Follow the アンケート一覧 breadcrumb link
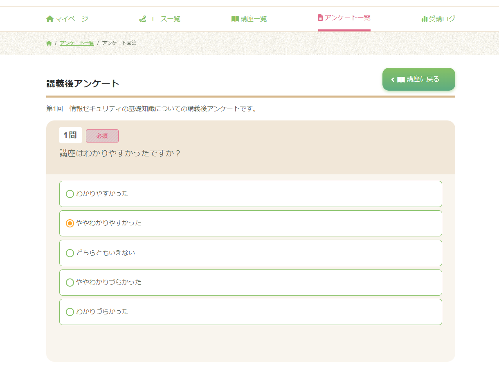Image resolution: width=499 pixels, height=374 pixels. click(x=77, y=43)
